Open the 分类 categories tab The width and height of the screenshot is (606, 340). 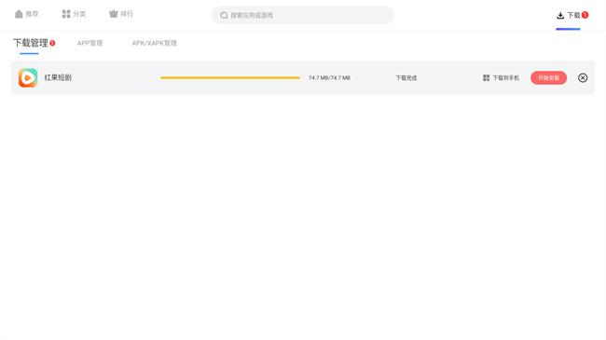(74, 14)
